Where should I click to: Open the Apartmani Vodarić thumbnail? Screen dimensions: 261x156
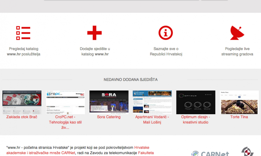152,102
